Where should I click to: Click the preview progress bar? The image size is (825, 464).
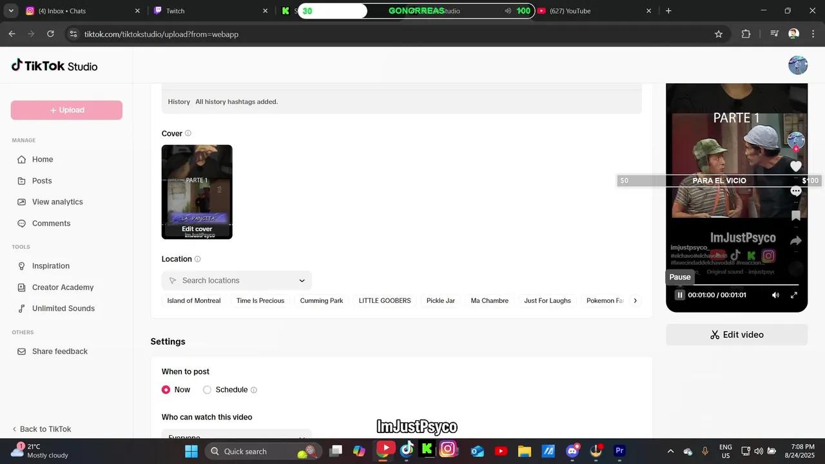pyautogui.click(x=737, y=284)
